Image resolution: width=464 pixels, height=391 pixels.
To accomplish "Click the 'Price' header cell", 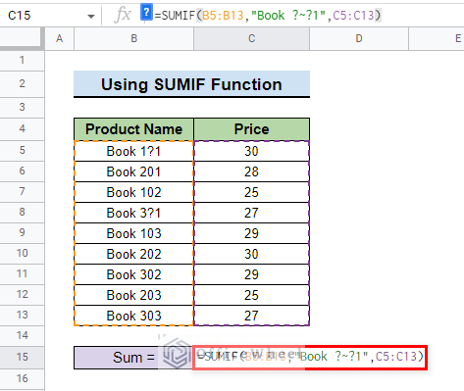I will click(251, 129).
